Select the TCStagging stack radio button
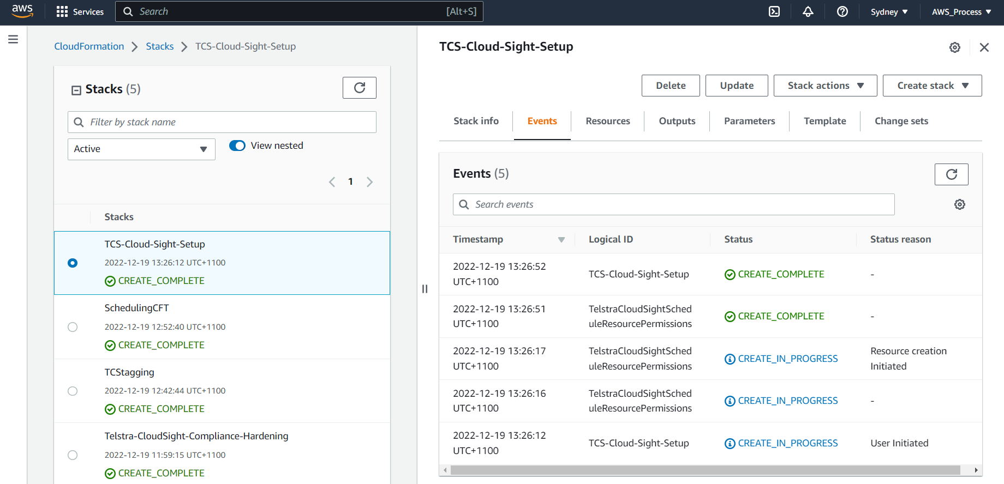Image resolution: width=1004 pixels, height=484 pixels. tap(73, 391)
